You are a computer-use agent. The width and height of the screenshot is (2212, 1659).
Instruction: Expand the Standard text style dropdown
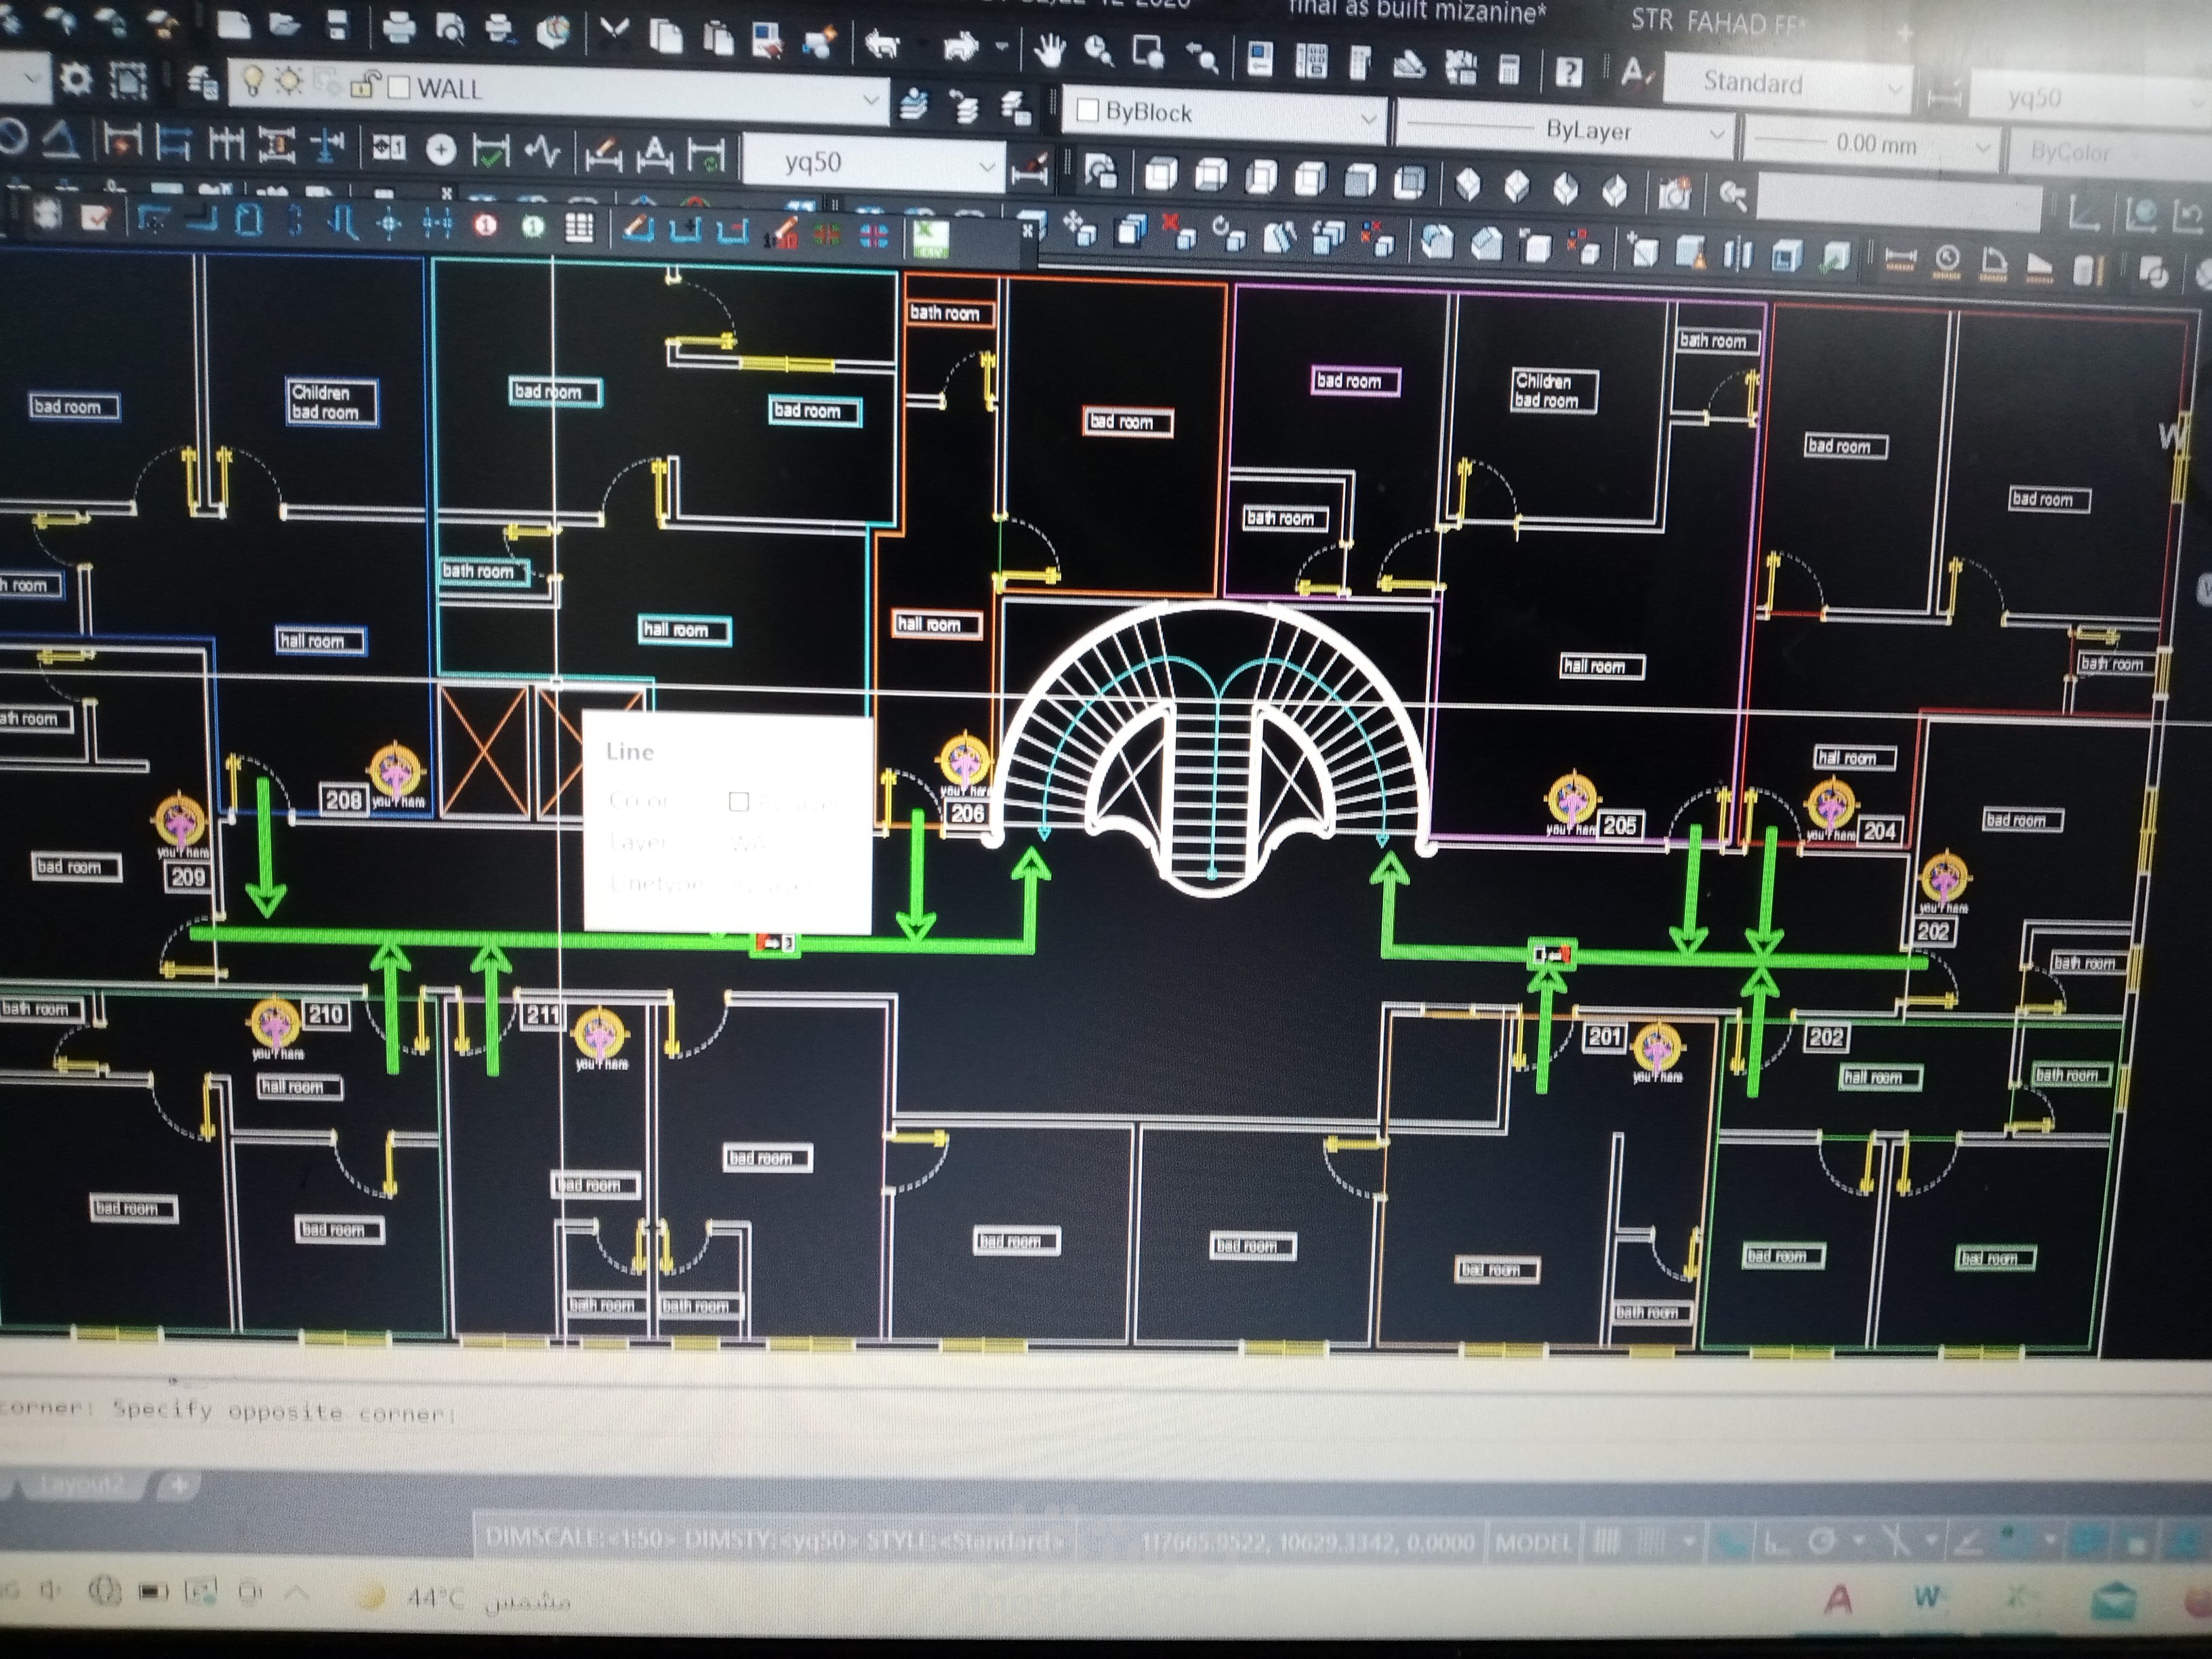[1894, 88]
